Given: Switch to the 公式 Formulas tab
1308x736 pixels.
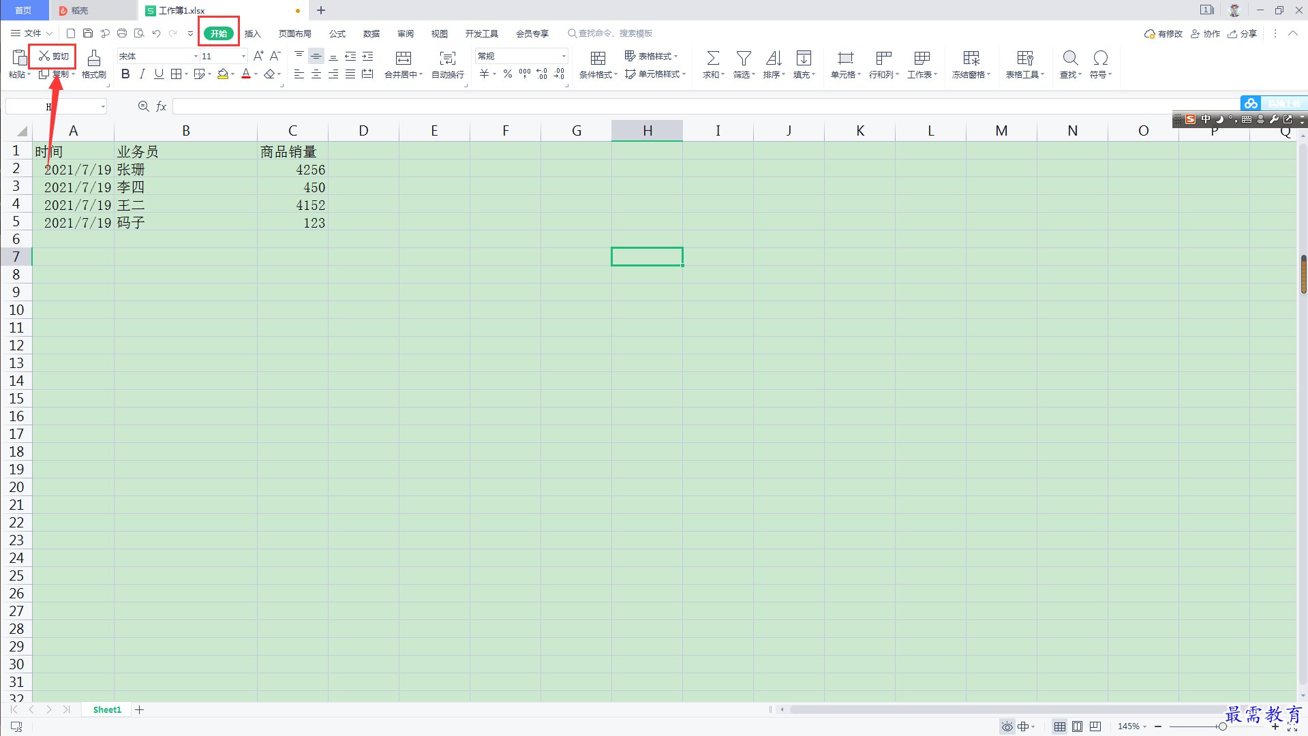Looking at the screenshot, I should click(337, 33).
